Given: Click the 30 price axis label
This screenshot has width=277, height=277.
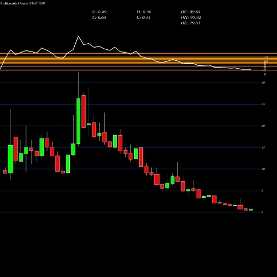Looking at the screenshot, I should pyautogui.click(x=263, y=83).
